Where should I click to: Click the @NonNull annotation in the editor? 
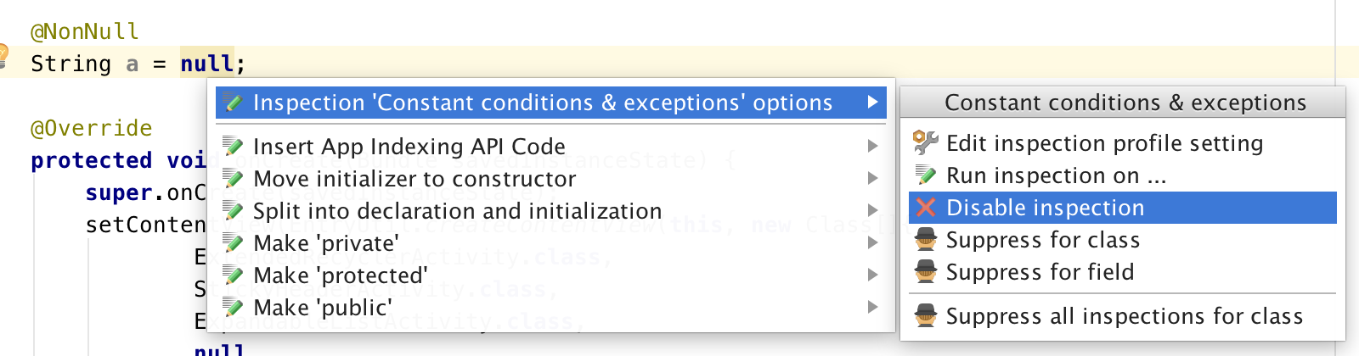pyautogui.click(x=84, y=31)
